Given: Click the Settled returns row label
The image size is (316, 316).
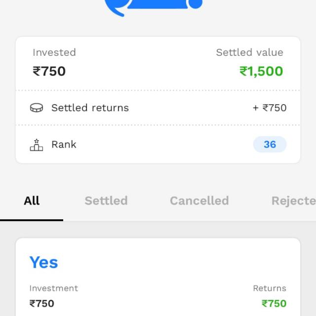Looking at the screenshot, I should (x=90, y=108).
